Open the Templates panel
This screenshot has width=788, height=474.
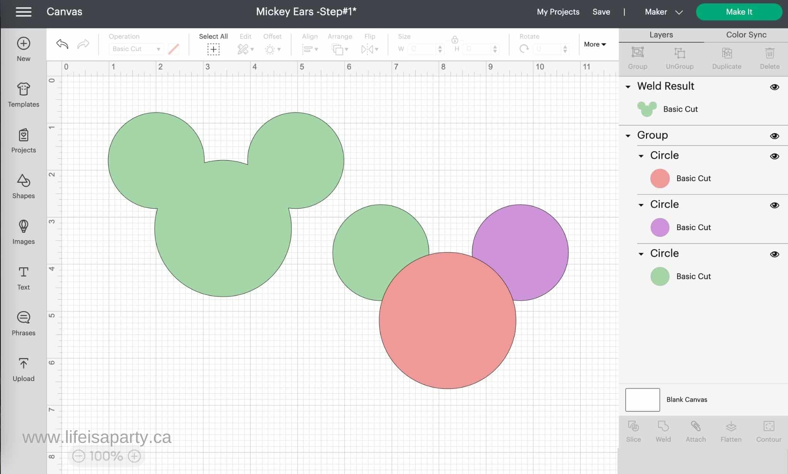[23, 95]
